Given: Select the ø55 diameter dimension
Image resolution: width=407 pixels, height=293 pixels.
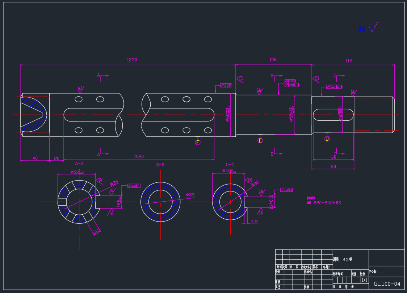Looking at the screenshot, I should pos(292,114).
